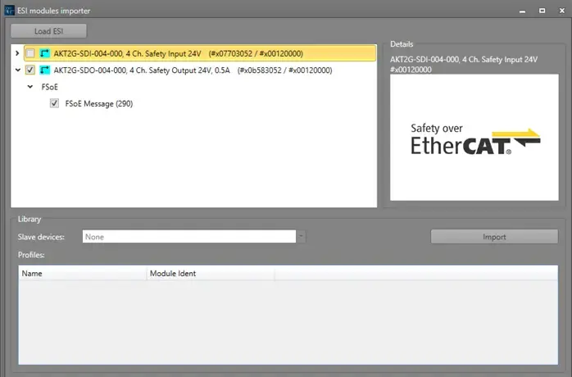Click the Name column header
The image size is (572, 377).
click(x=82, y=273)
